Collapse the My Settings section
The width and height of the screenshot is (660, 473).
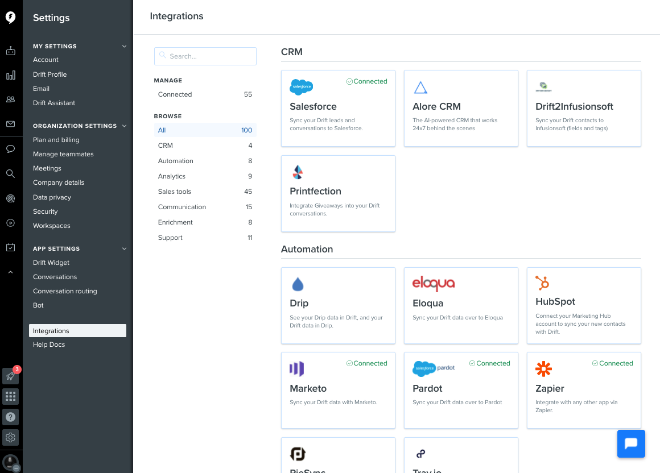click(x=124, y=47)
